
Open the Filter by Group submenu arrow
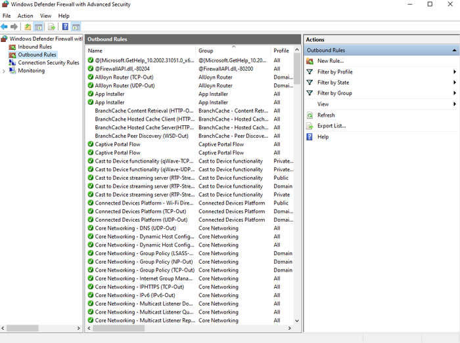[455, 93]
